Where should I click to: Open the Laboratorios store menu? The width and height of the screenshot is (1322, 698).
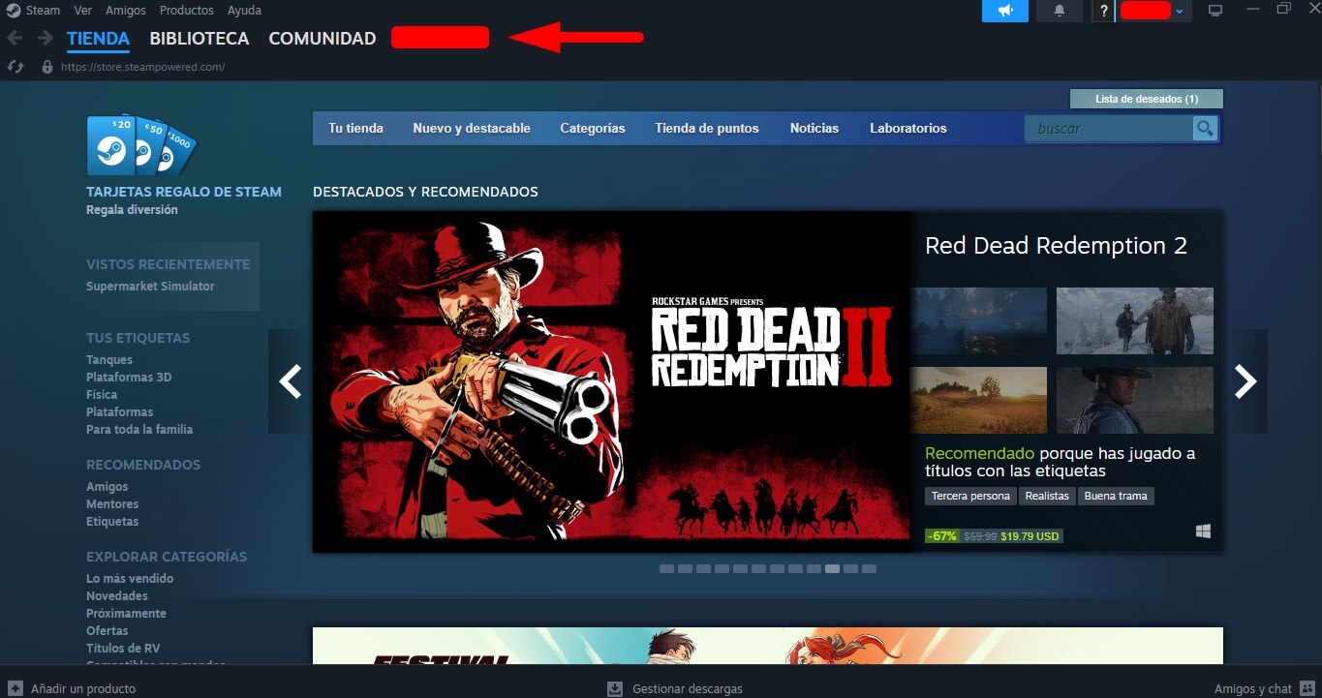pyautogui.click(x=908, y=128)
